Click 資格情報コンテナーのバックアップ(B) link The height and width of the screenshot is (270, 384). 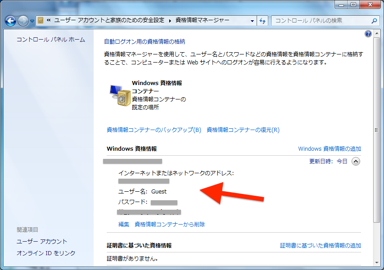(x=154, y=130)
